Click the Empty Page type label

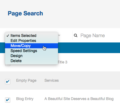pyautogui.click(x=26, y=81)
